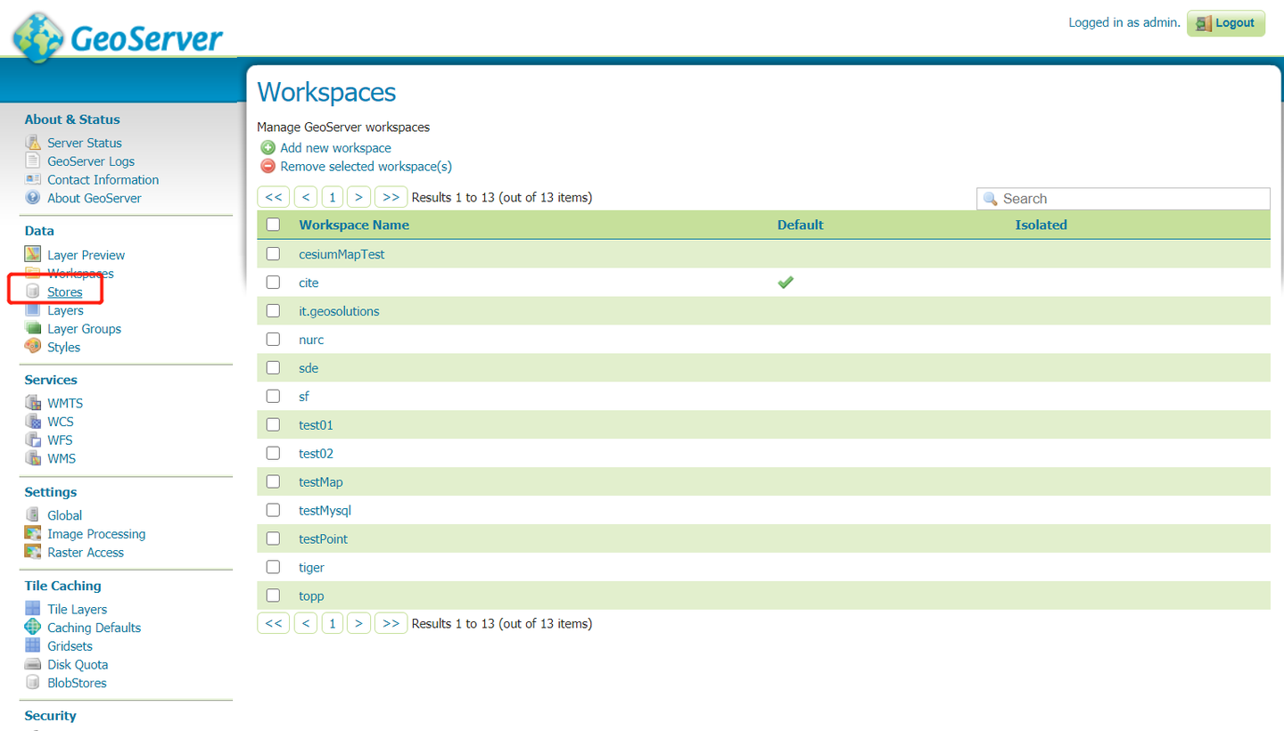Image resolution: width=1284 pixels, height=731 pixels.
Task: Click the Styles palette icon
Action: (x=33, y=347)
